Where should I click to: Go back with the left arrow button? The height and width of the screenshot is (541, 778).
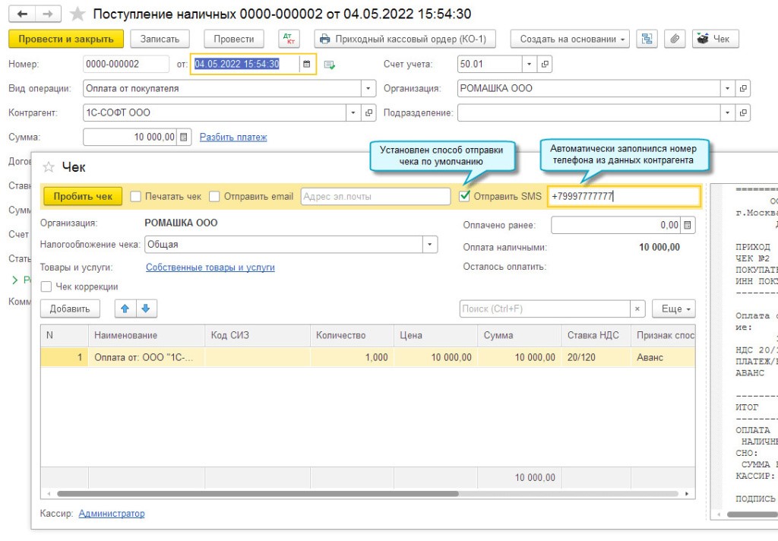[22, 14]
